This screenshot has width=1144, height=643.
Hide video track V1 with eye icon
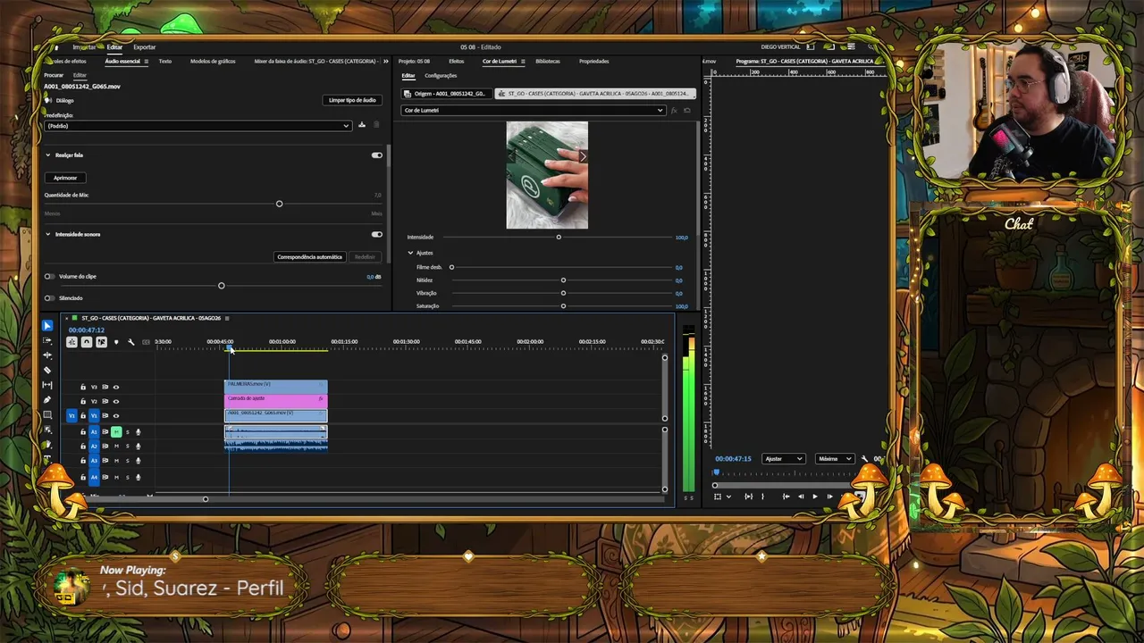(115, 415)
